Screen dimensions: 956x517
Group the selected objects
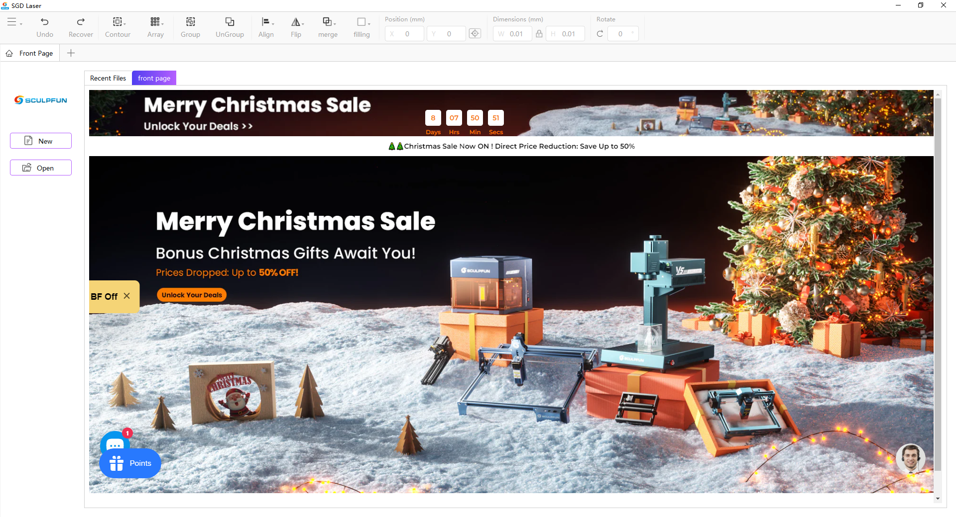click(190, 27)
